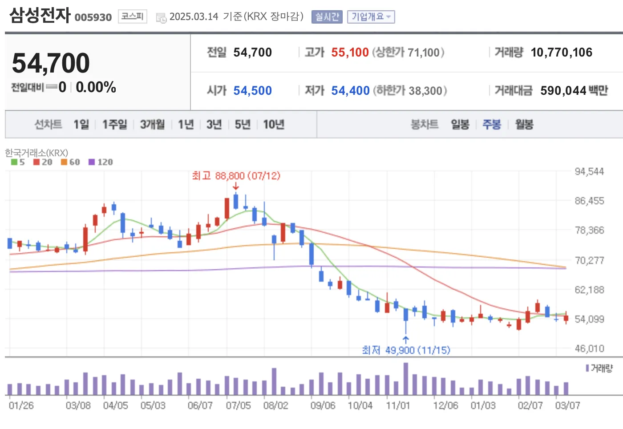Click the 94,544 price axis label
The image size is (623, 429).
[589, 171]
